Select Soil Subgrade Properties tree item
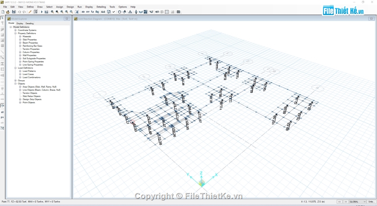The height and width of the screenshot is (206, 377). 34,58
